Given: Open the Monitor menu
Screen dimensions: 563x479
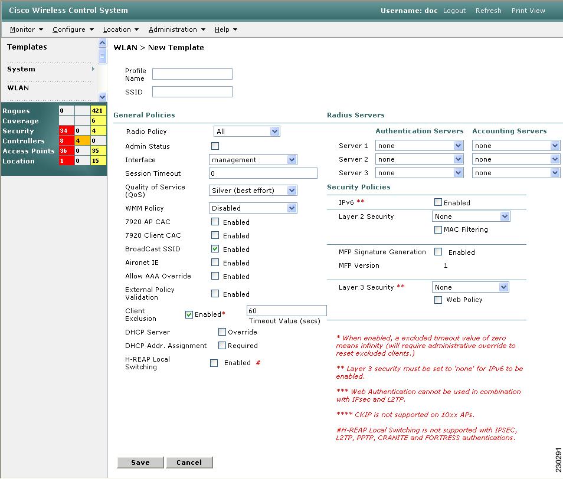Looking at the screenshot, I should point(26,29).
